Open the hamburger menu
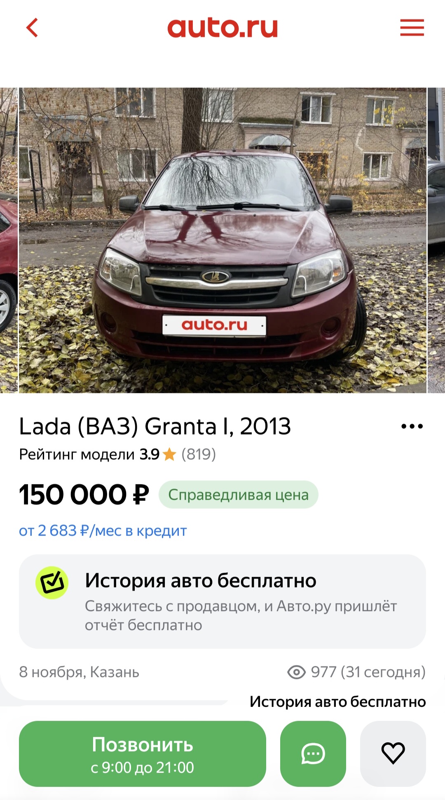445x800 pixels. click(412, 28)
